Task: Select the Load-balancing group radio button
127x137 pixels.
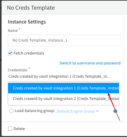Action: point(11,111)
